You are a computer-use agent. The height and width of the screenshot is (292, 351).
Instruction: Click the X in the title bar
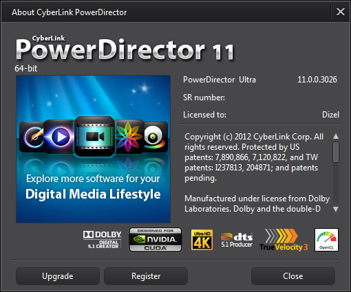click(x=341, y=12)
